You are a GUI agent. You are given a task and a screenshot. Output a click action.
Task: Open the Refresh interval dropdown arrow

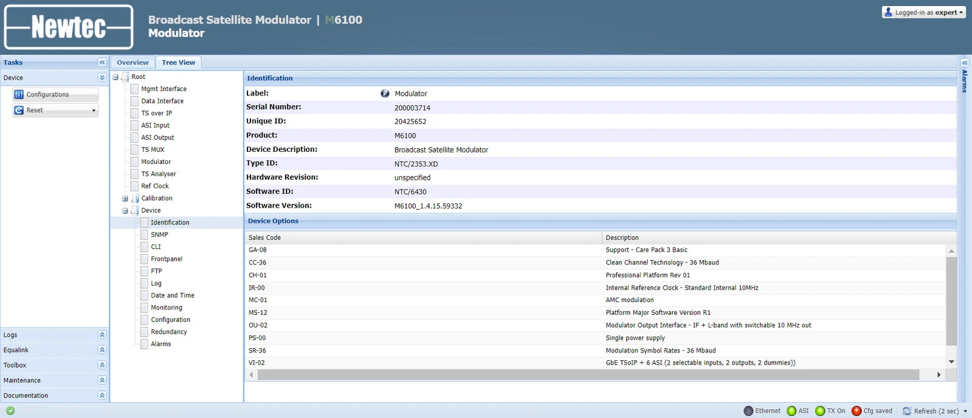965,411
